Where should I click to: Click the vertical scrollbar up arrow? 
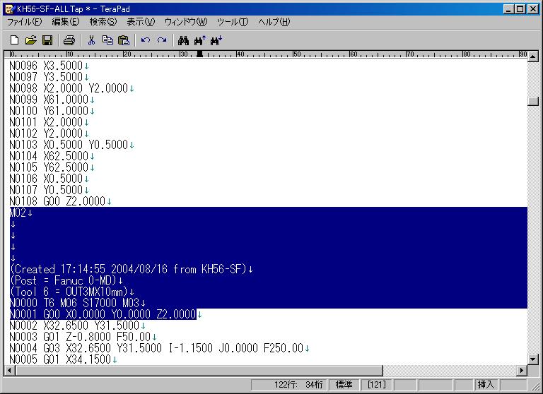533,56
